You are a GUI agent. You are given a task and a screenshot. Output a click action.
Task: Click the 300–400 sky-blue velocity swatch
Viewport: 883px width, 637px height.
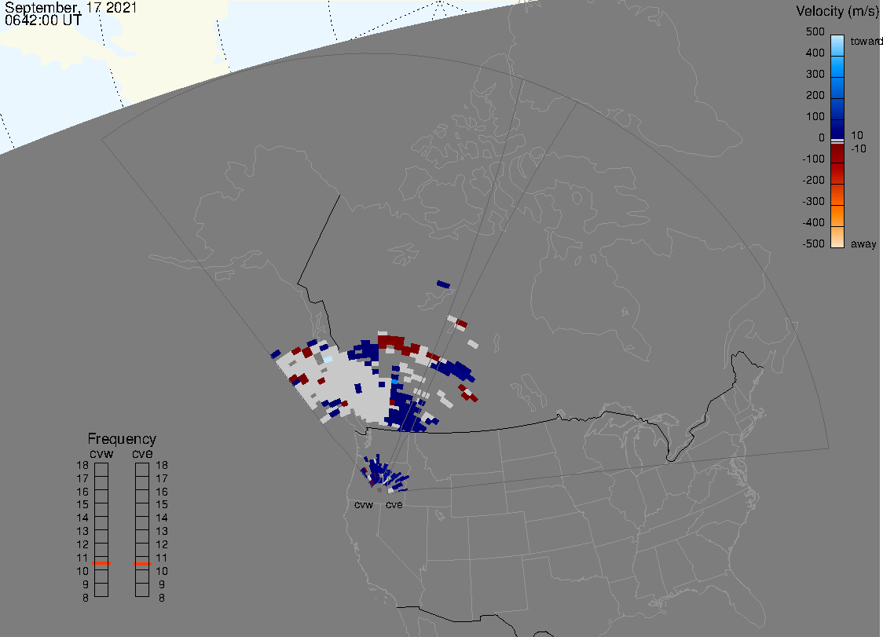click(837, 67)
